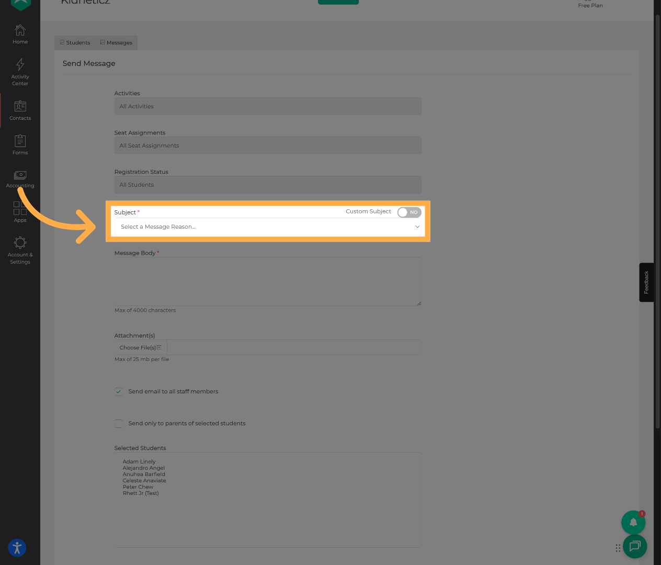
Task: Switch to the Students tab
Action: (x=74, y=42)
